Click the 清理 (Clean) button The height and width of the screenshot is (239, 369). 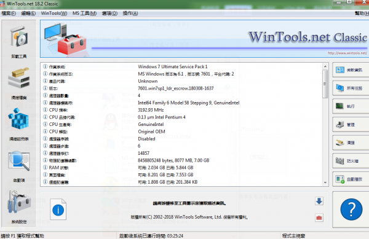coord(351,143)
